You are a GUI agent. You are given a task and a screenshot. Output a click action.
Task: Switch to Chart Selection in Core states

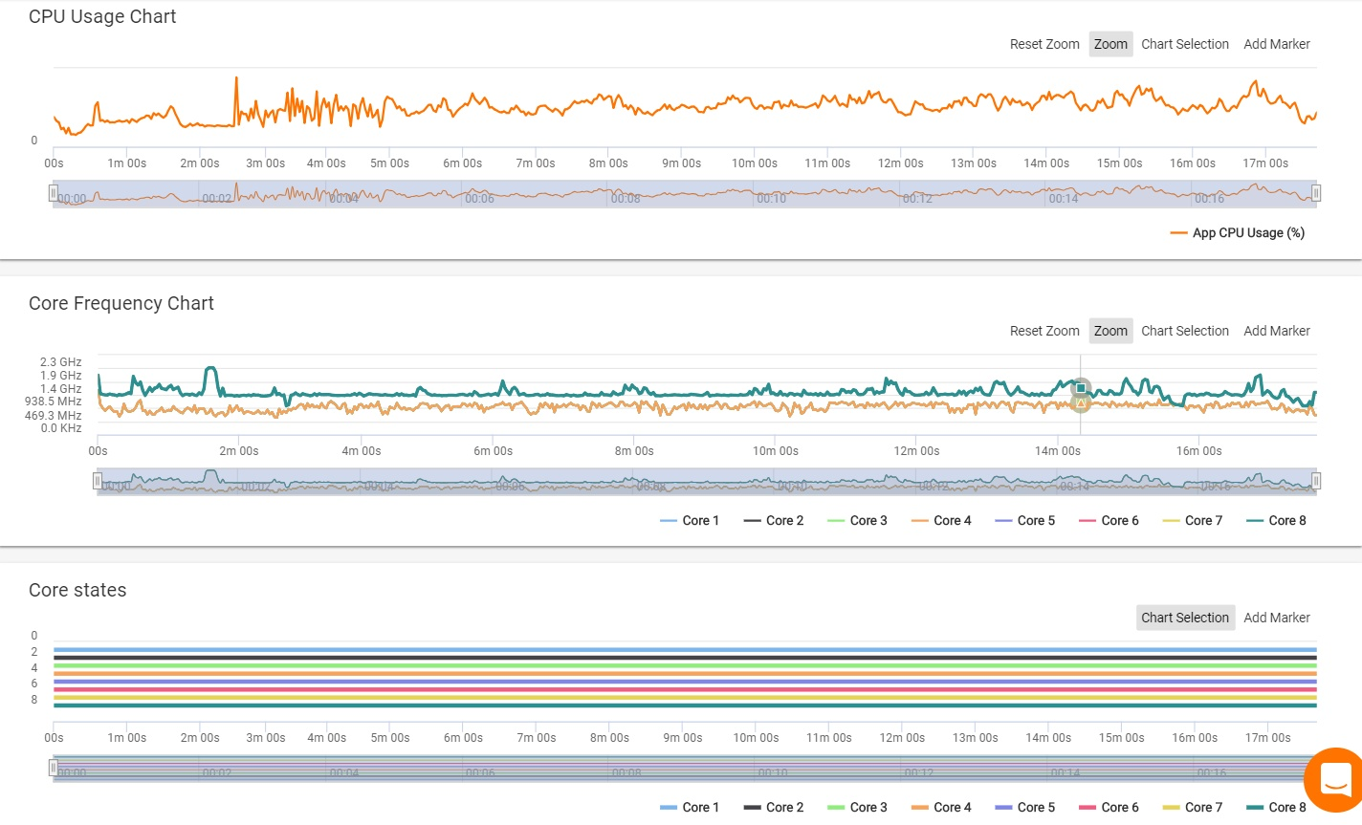point(1185,619)
